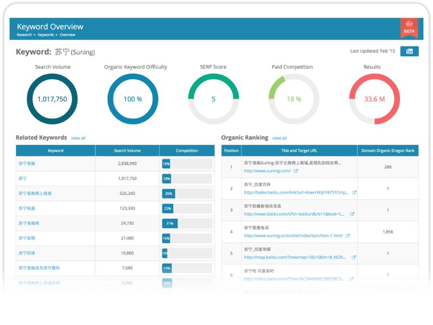Viewport: 433px width, 325px height.
Task: Go to Keywords in the breadcrumb
Action: (x=46, y=35)
